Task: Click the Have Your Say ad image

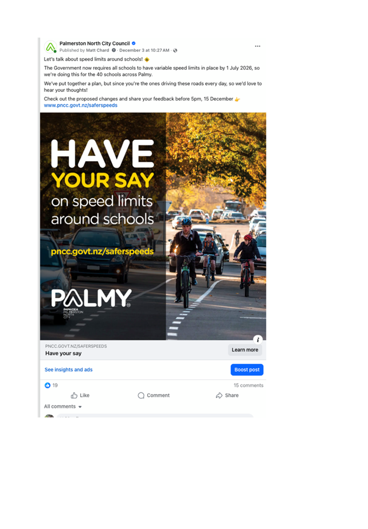Action: click(153, 226)
